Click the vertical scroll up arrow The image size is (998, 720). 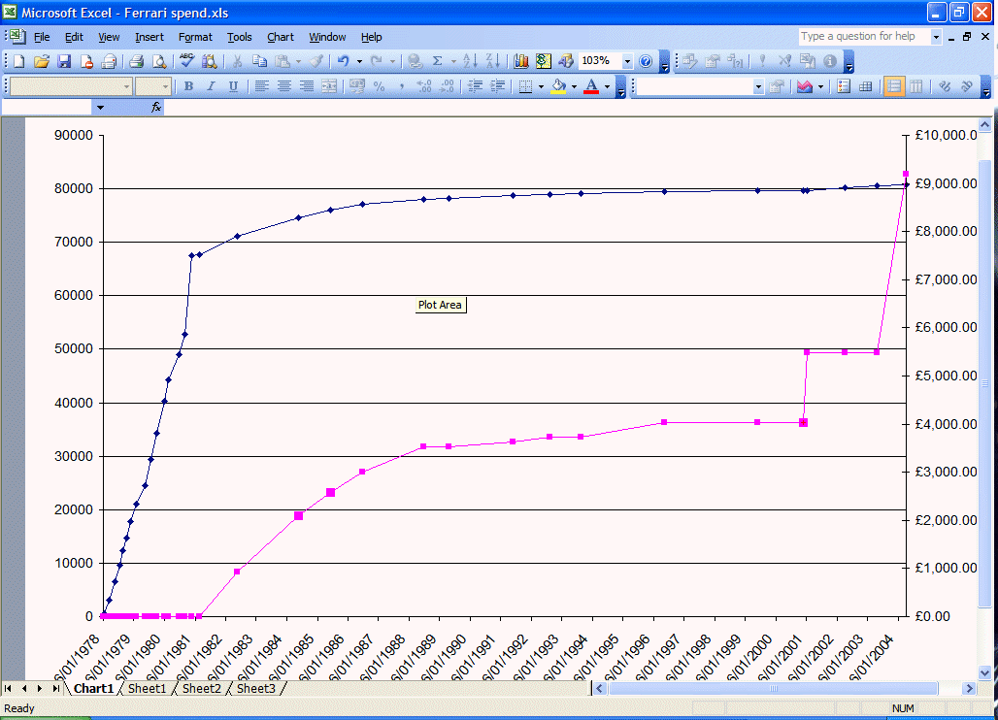pos(984,124)
